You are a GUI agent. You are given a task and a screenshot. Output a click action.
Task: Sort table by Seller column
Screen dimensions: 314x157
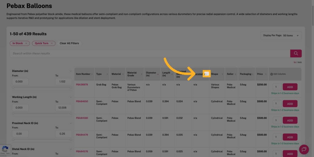click(235, 74)
